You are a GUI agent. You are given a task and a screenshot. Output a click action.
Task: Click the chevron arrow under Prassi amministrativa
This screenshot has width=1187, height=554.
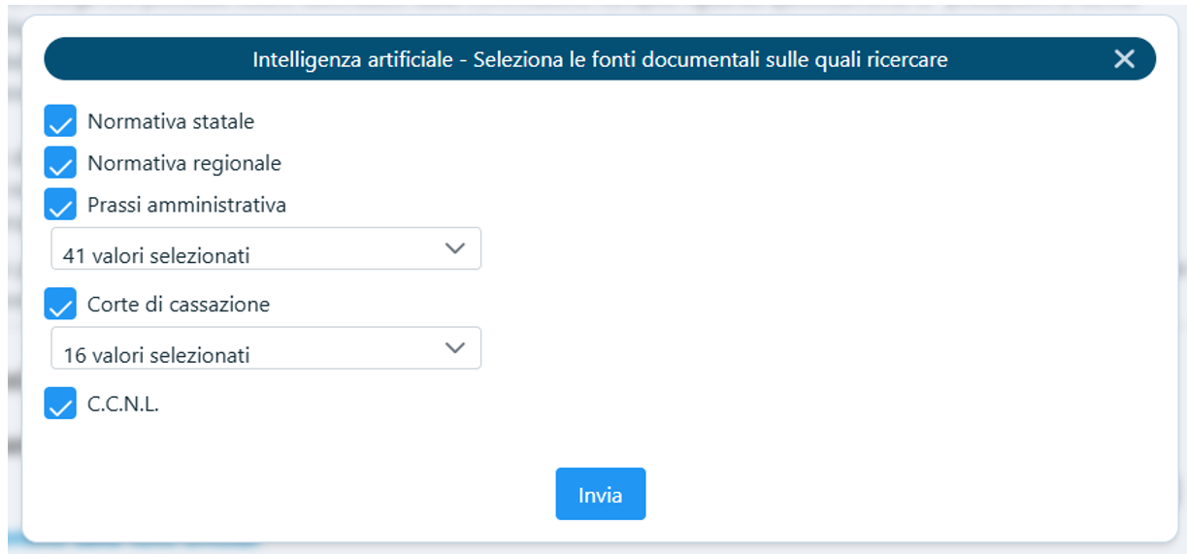[x=454, y=248]
